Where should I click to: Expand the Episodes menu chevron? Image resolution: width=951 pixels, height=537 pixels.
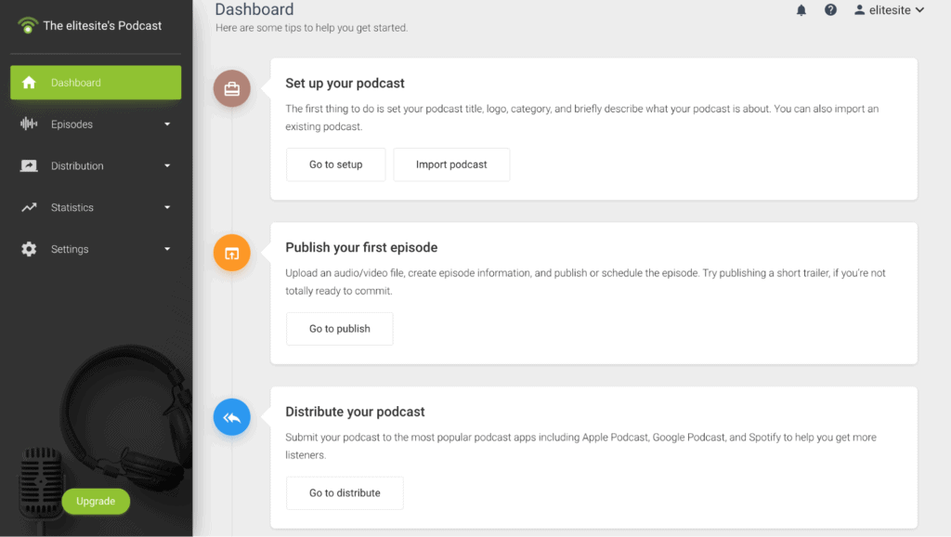167,124
